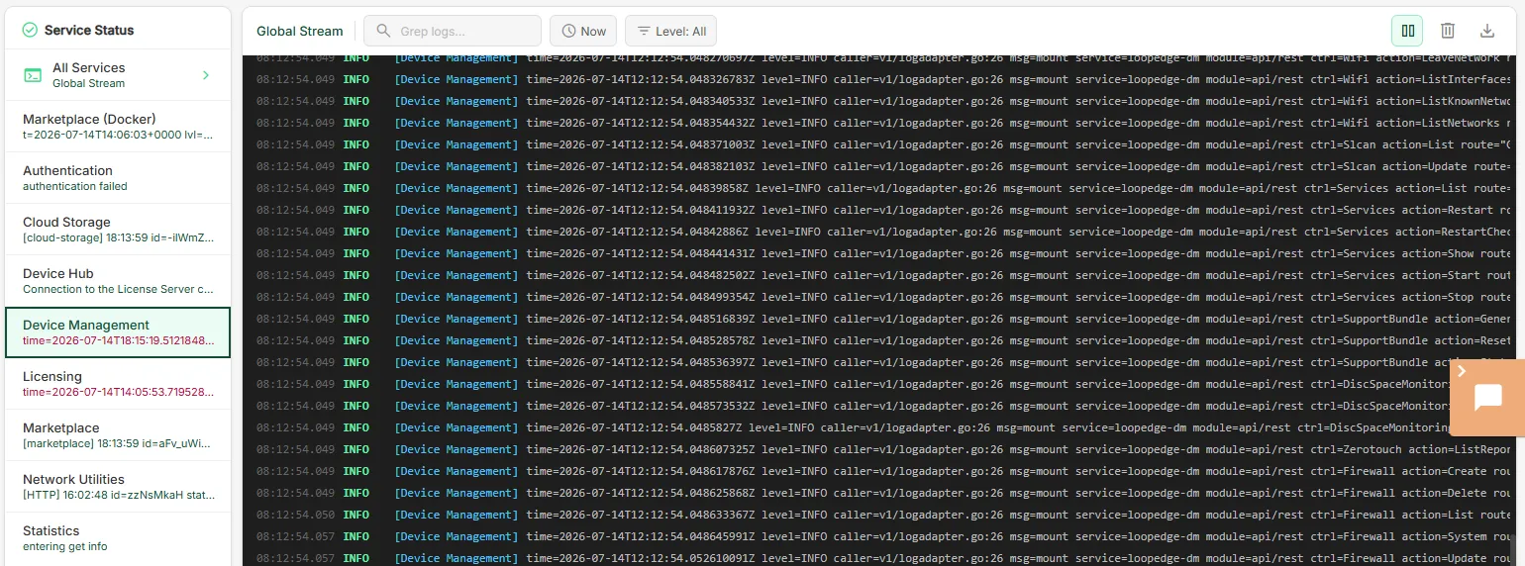Click log row with ctrl=Services action=Stop
Viewport: 1525px width, 566px height.
(x=877, y=297)
